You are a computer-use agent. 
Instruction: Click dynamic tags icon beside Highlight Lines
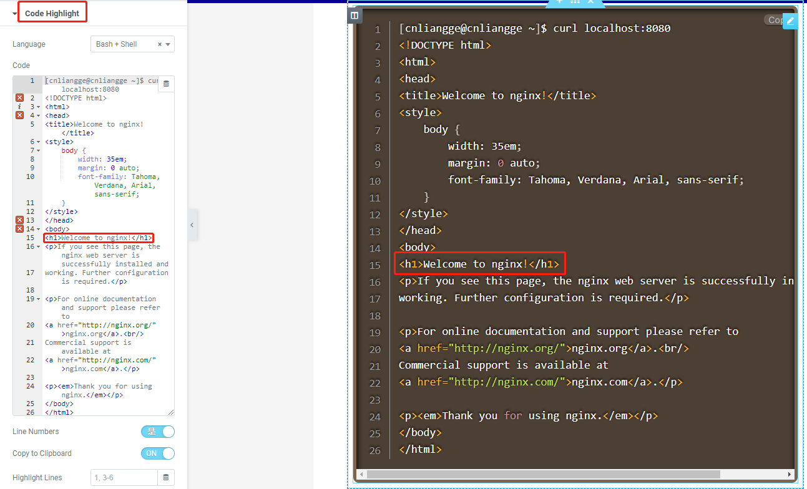[166, 478]
